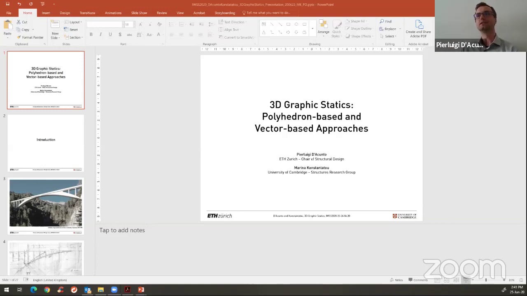Click the Tell me what you want search box
Screen dimensions: 527x296
268,13
